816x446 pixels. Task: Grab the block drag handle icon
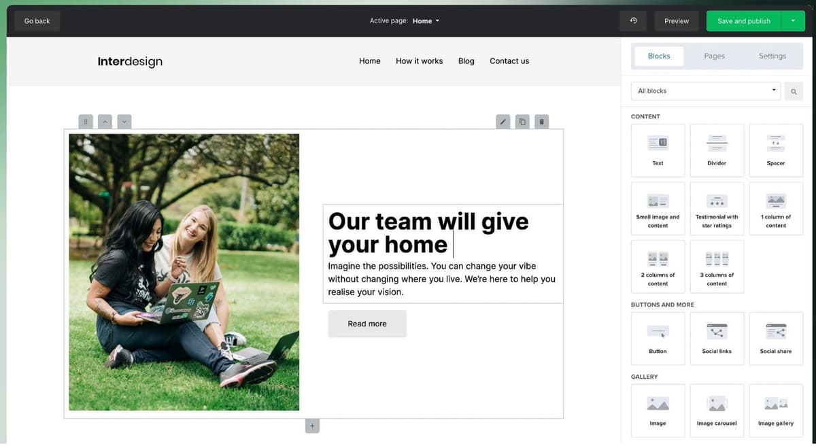pyautogui.click(x=86, y=122)
